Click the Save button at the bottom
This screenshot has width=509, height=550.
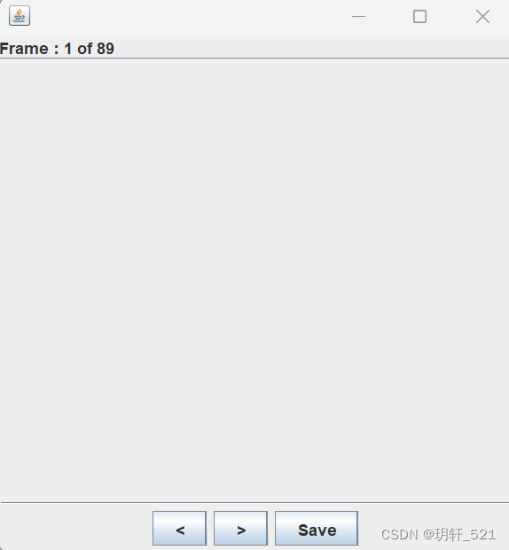pos(317,528)
